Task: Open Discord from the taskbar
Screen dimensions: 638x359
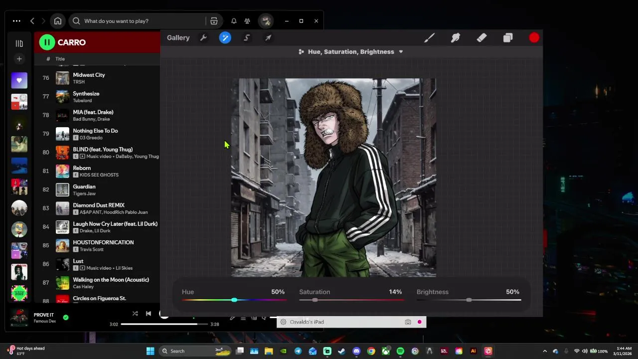Action: 356,351
